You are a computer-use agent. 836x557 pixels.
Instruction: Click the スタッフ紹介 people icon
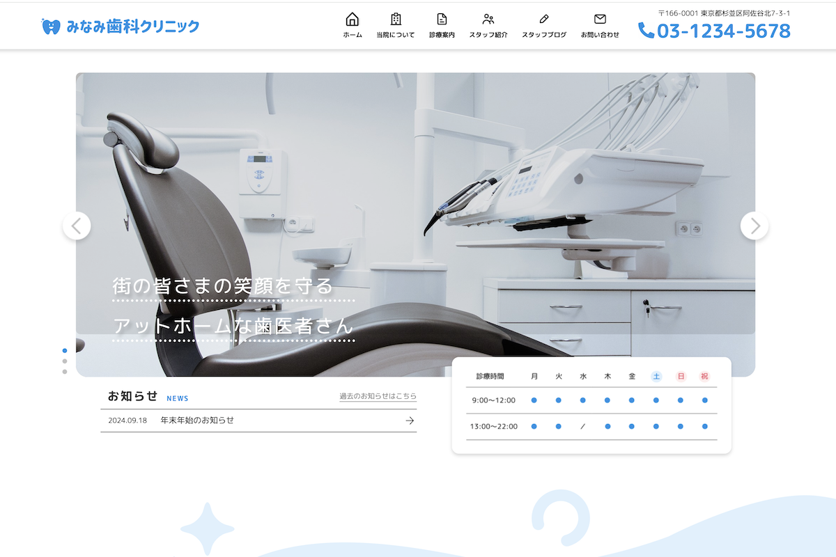click(488, 19)
